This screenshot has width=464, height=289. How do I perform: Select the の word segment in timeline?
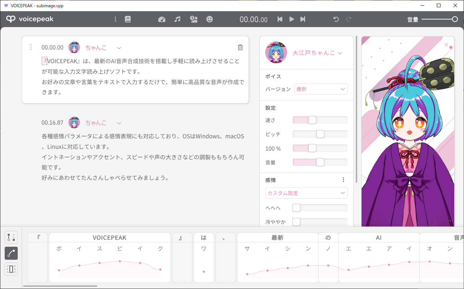328,237
